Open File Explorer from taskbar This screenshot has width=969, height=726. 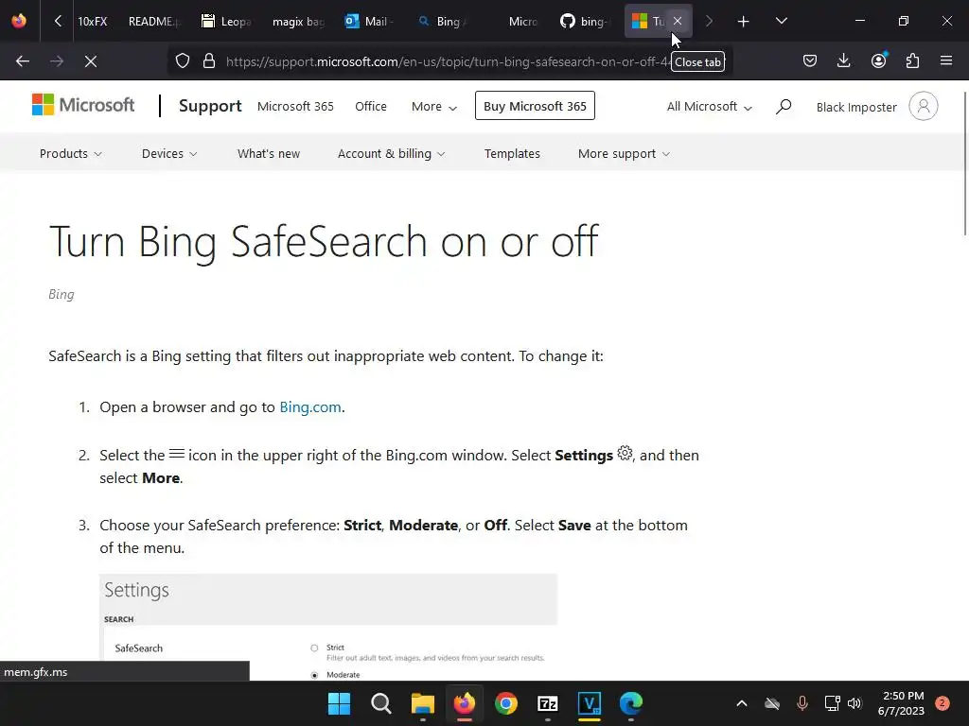[x=423, y=703]
